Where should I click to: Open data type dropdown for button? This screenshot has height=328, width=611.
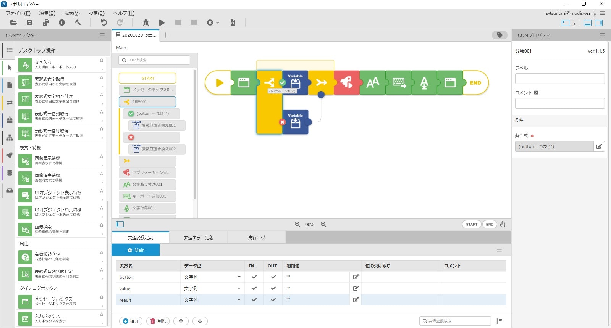pyautogui.click(x=239, y=277)
